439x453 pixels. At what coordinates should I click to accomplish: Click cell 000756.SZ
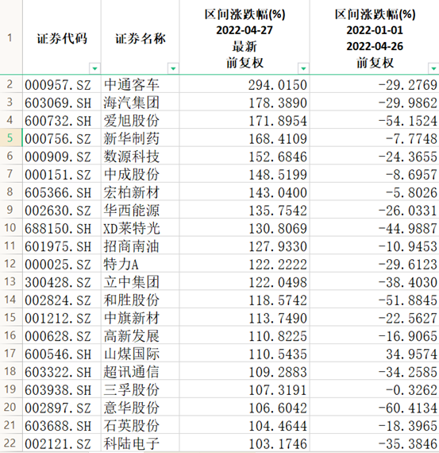click(62, 138)
